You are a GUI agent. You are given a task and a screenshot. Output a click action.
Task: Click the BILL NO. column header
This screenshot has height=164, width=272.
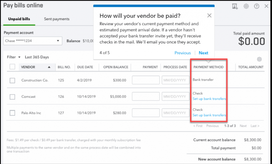pyautogui.click(x=64, y=67)
